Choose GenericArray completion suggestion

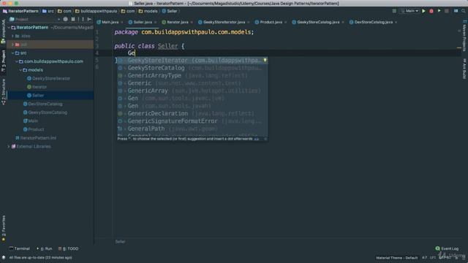click(x=192, y=91)
